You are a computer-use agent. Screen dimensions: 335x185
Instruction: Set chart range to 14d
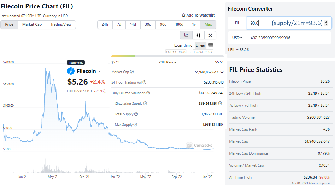coord(133,25)
